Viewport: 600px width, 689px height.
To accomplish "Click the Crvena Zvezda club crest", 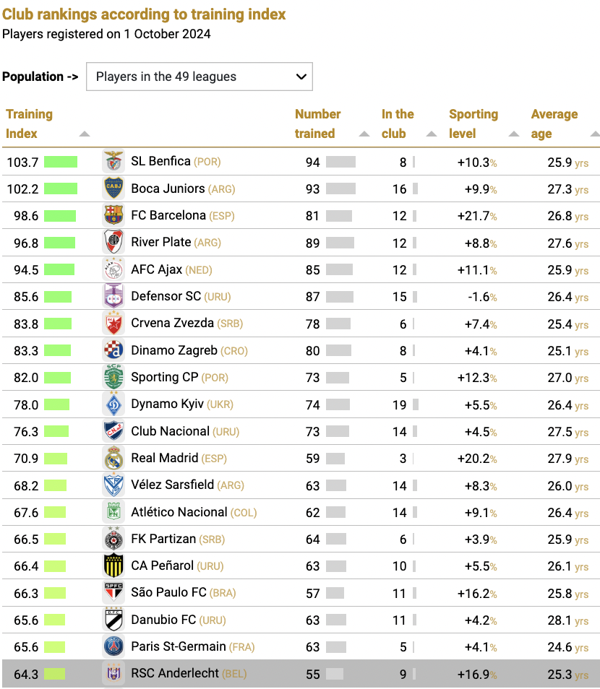I will click(113, 324).
